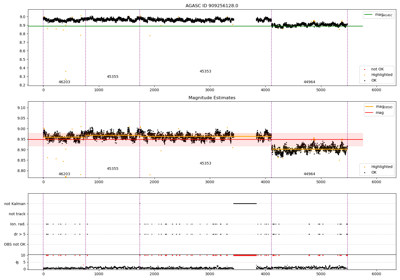This screenshot has height=280, width=400.
Task: Click obsid label 45353 in AGASC ID plot
Action: (x=205, y=71)
